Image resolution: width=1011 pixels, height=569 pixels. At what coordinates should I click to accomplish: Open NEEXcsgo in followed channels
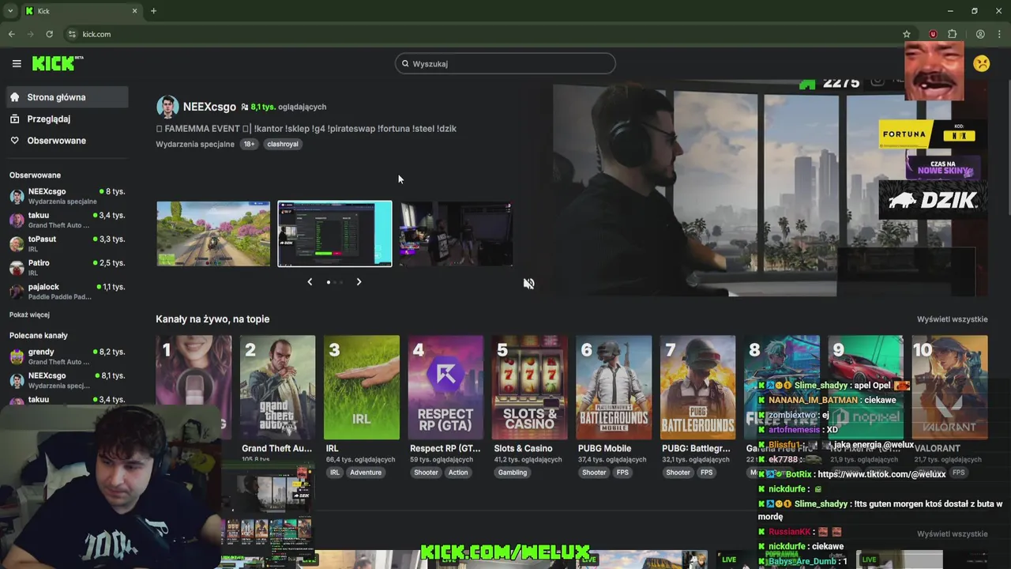66,196
